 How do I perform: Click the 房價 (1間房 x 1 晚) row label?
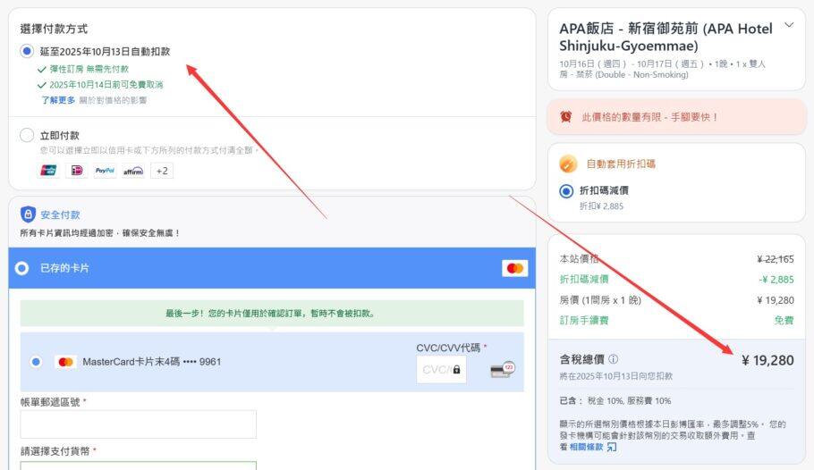(x=600, y=300)
